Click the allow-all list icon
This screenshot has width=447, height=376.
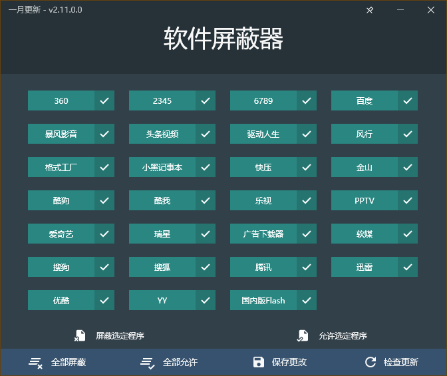(148, 363)
